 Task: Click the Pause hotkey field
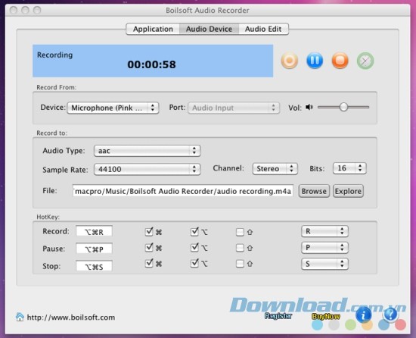click(95, 249)
